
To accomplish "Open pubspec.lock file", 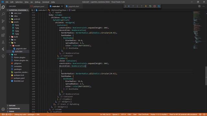I will coord(19,75).
